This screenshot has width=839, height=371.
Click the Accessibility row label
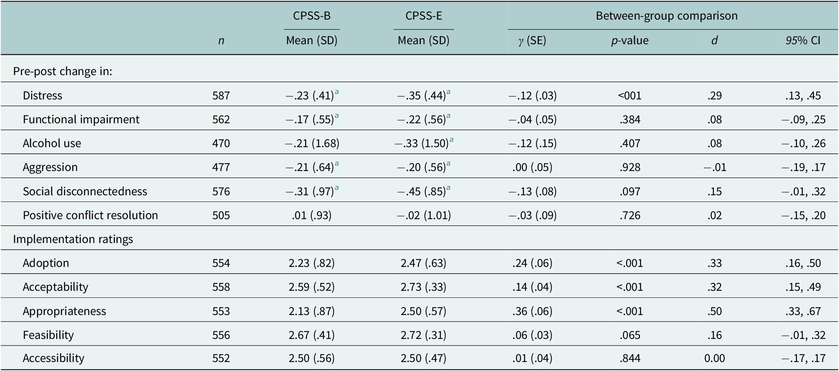coord(53,358)
